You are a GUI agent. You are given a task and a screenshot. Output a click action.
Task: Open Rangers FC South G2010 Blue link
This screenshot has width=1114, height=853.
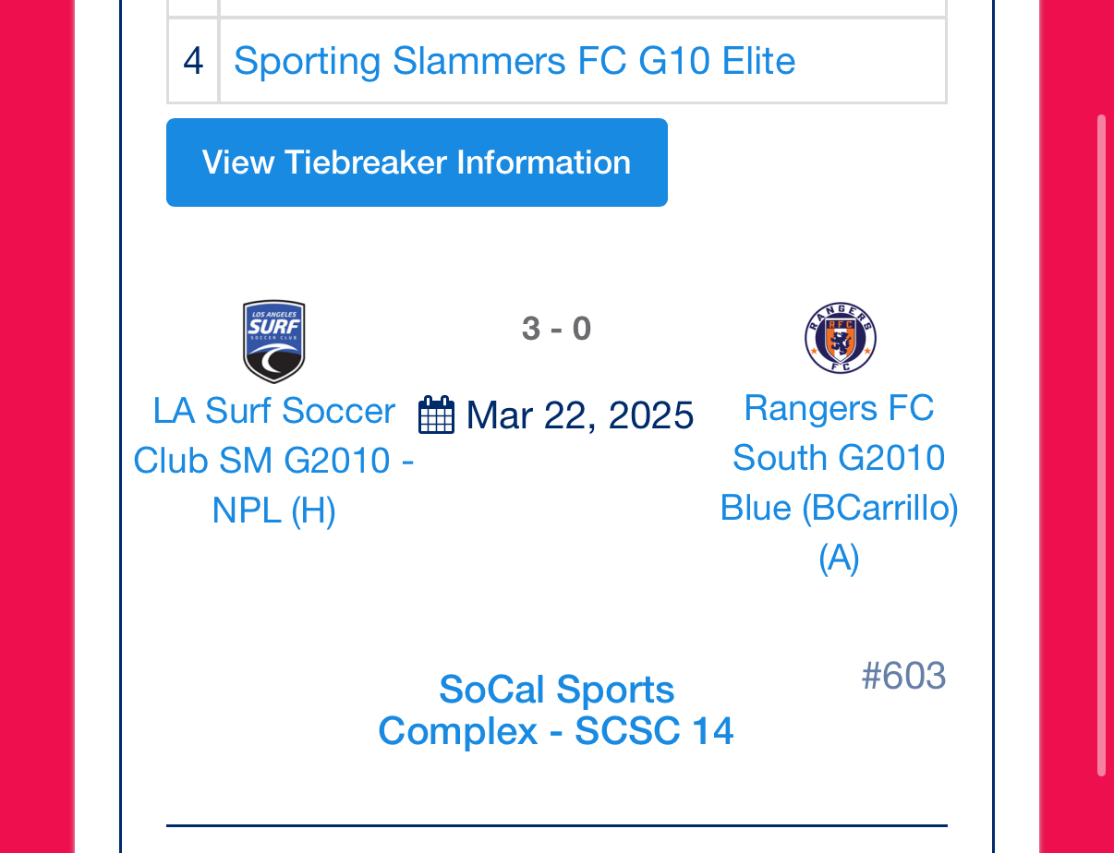pos(839,483)
